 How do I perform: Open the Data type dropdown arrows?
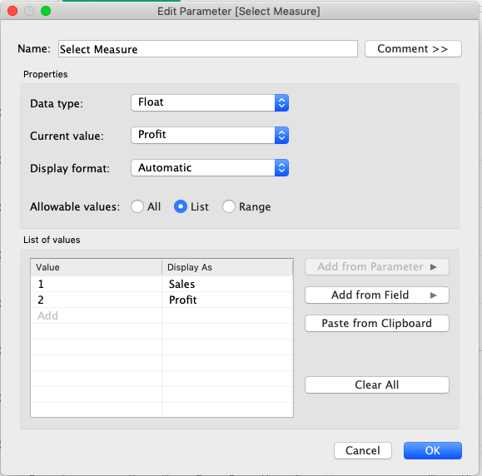point(281,102)
